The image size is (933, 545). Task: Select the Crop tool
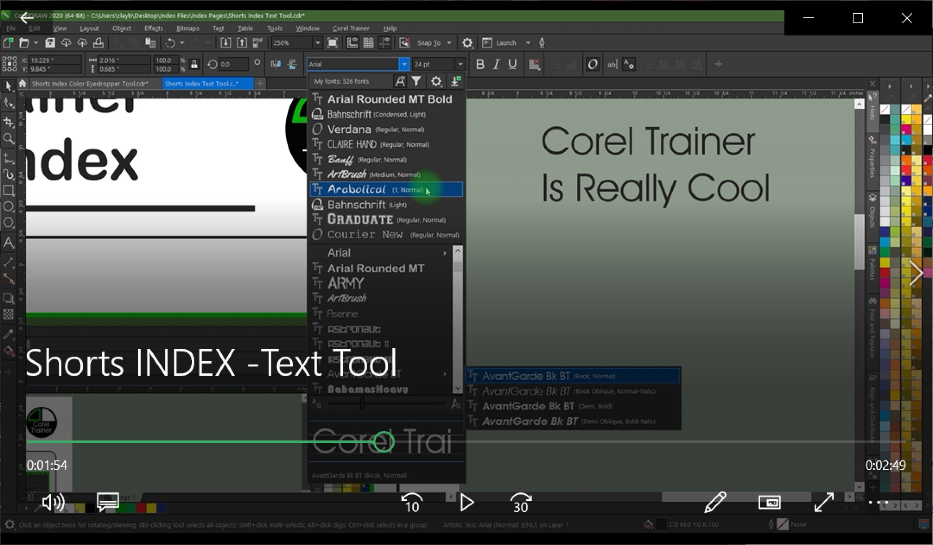click(8, 122)
